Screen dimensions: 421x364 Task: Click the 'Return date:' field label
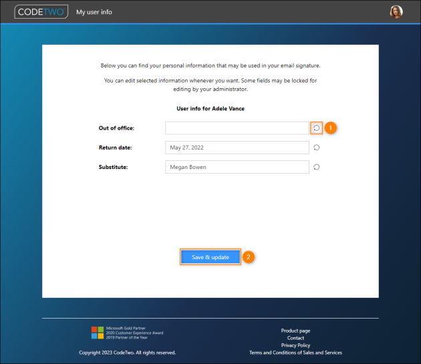(x=115, y=148)
